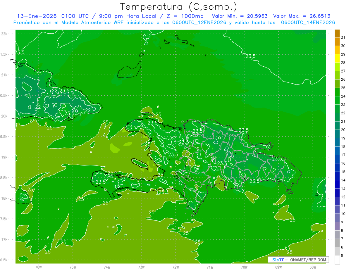Click the '70W' longitude axis label
This screenshot has width=351, height=271.
click(x=244, y=267)
